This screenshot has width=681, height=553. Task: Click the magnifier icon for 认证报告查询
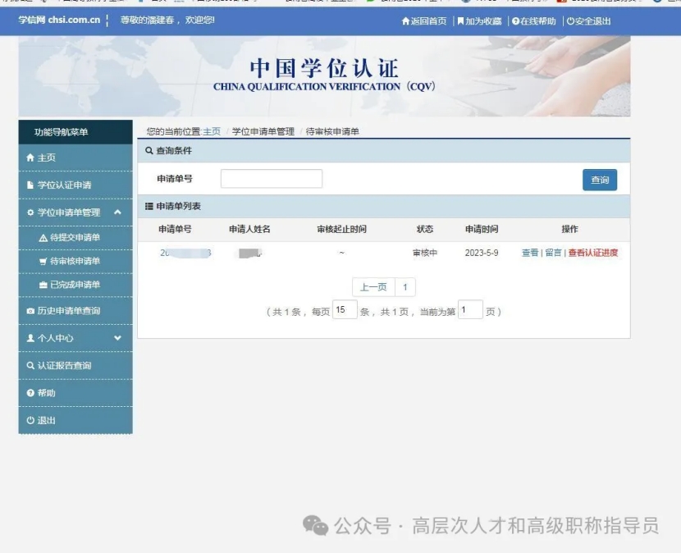point(30,365)
